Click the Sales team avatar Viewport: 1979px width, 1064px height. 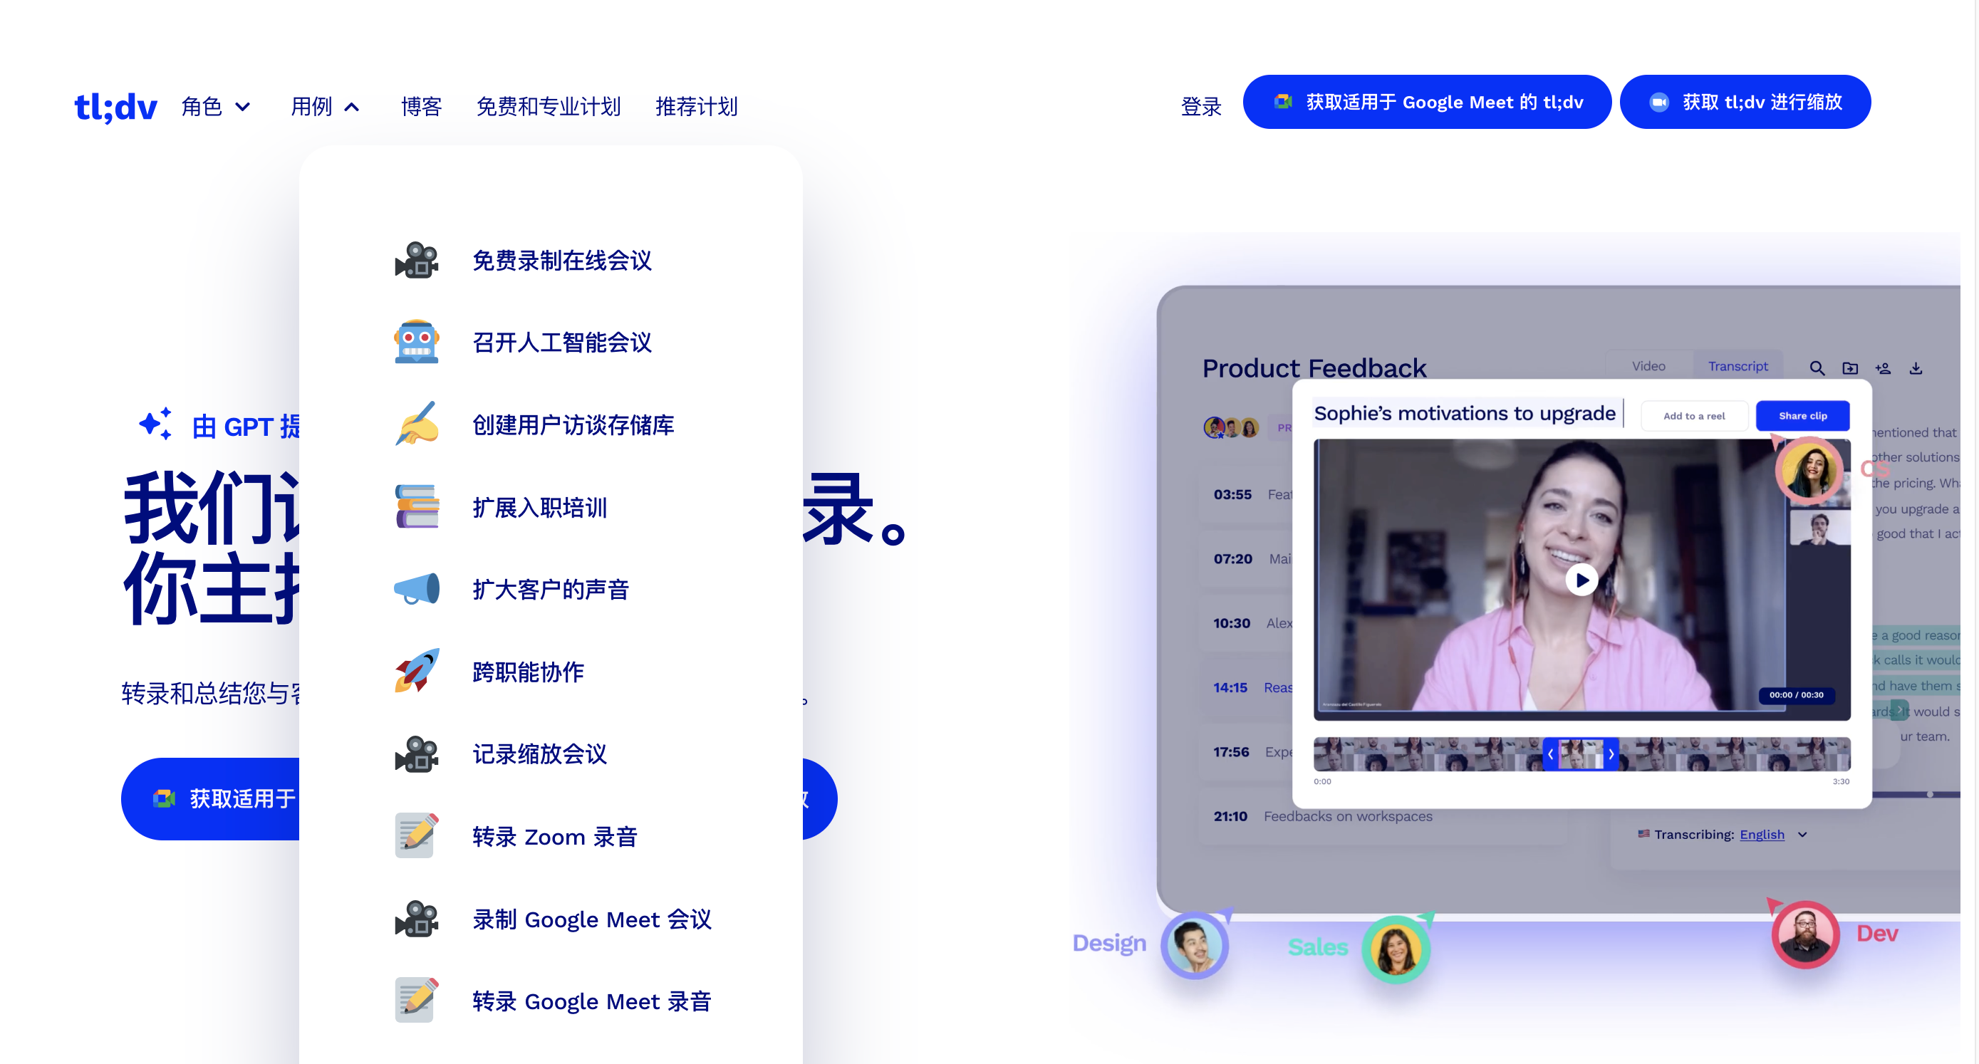[1396, 949]
